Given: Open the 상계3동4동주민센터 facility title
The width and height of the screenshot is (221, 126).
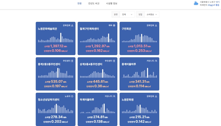Looking at the screenshot, I should tap(91, 64).
